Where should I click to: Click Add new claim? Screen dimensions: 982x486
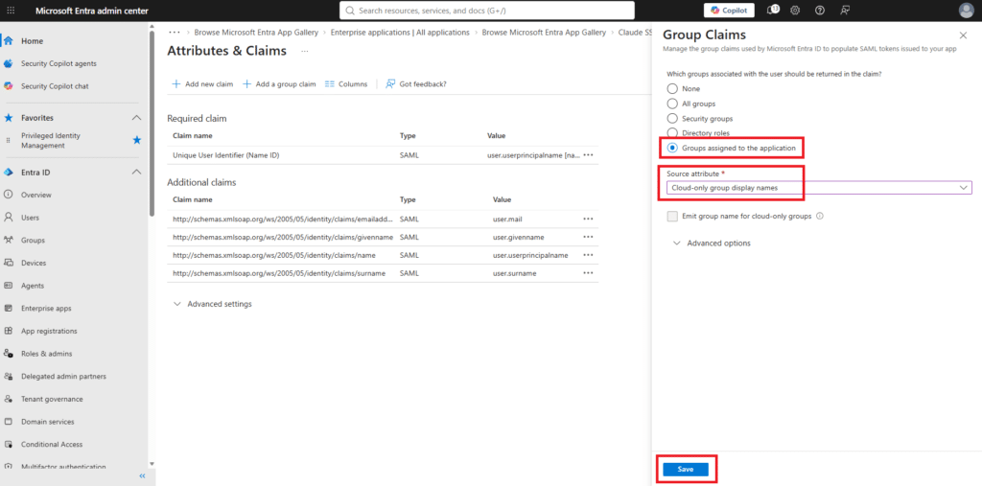(202, 84)
